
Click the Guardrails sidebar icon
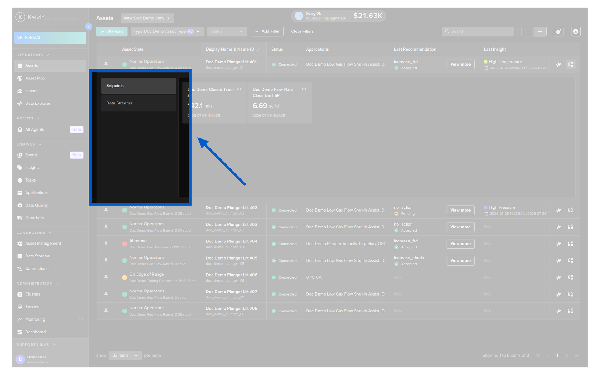pos(20,218)
